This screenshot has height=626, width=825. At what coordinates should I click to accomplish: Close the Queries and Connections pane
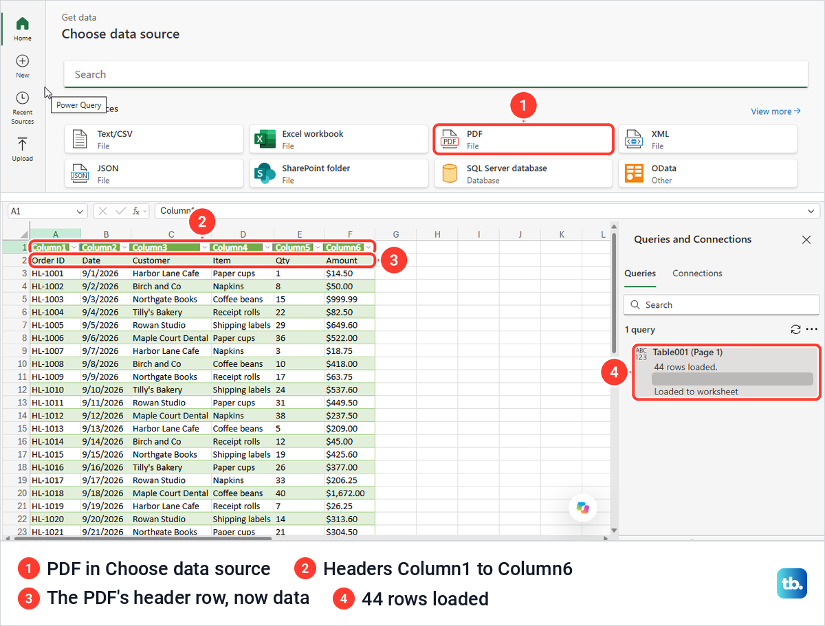[x=806, y=240]
